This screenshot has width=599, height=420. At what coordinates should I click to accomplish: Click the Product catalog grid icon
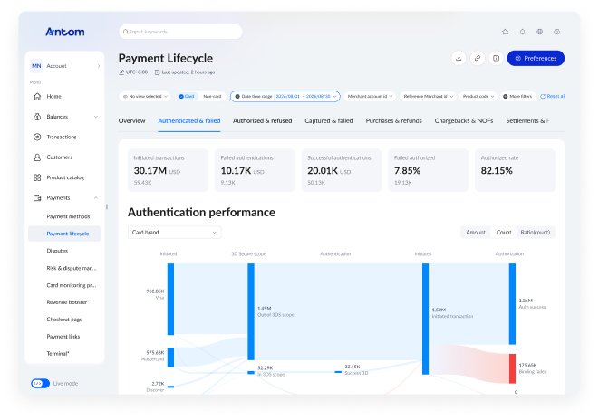coord(37,177)
